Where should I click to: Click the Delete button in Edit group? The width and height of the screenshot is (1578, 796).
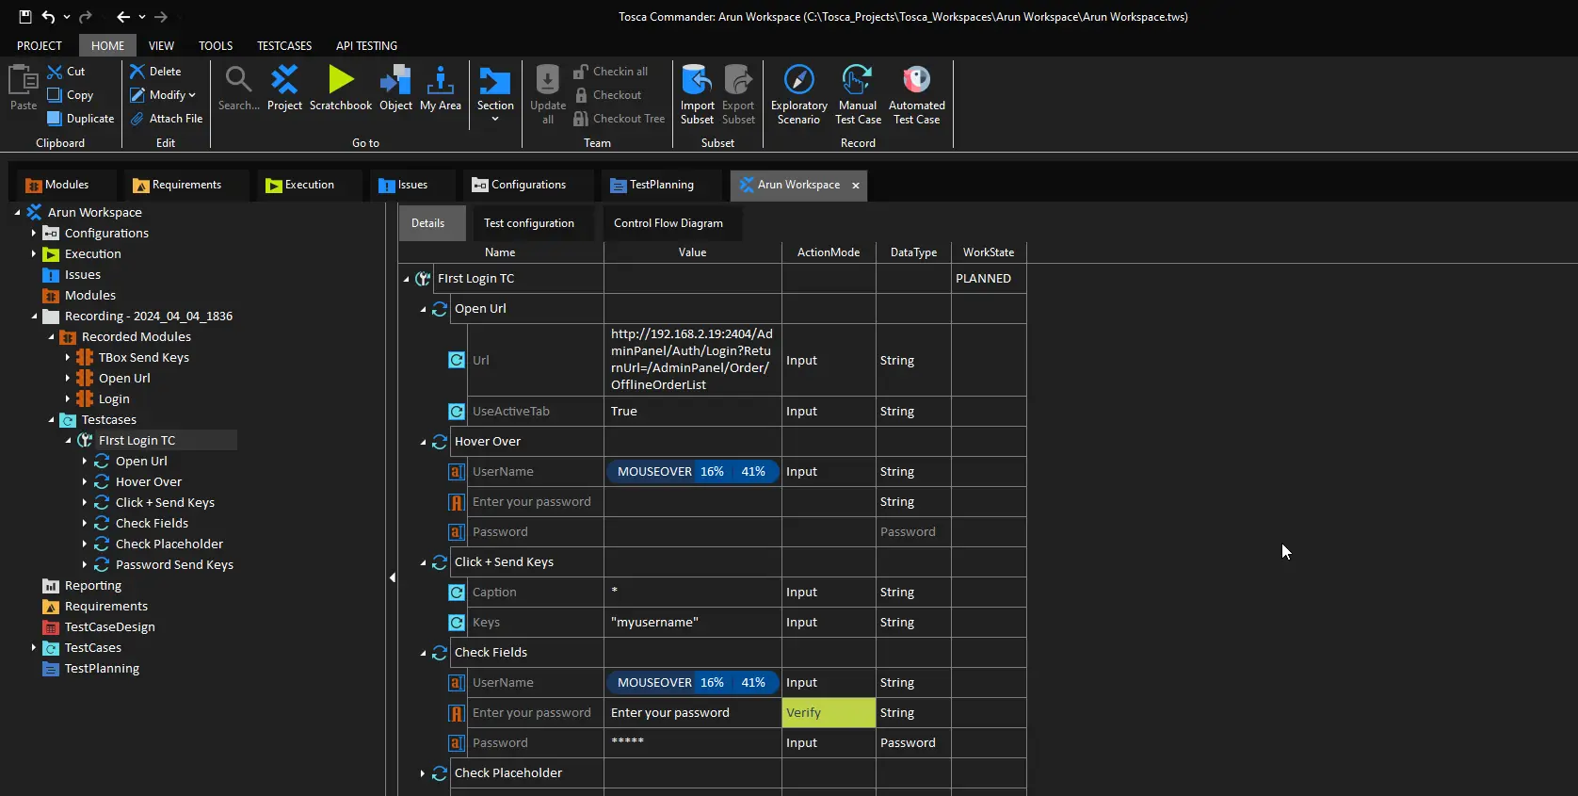point(156,72)
